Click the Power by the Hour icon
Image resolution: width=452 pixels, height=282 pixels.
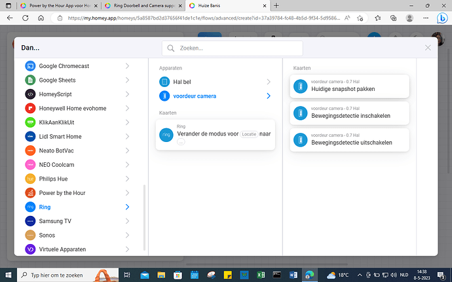click(30, 193)
